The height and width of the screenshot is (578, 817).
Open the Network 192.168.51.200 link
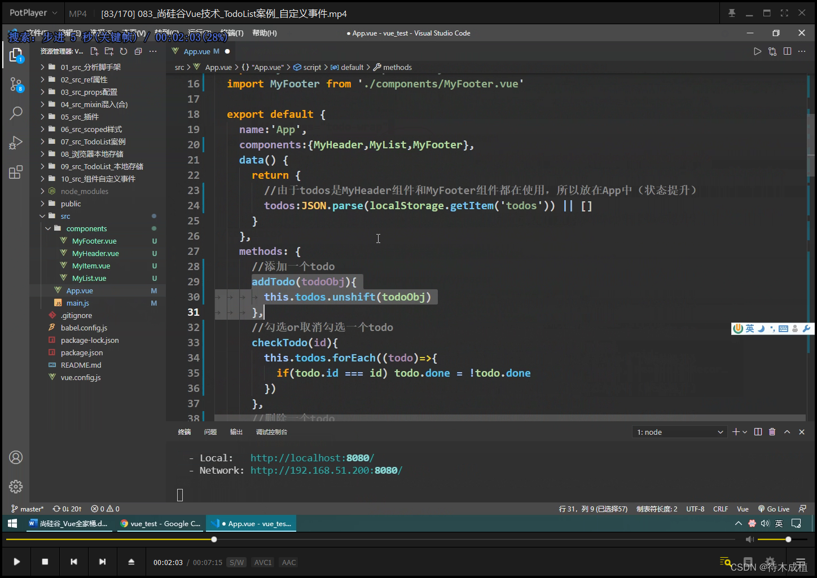point(326,470)
